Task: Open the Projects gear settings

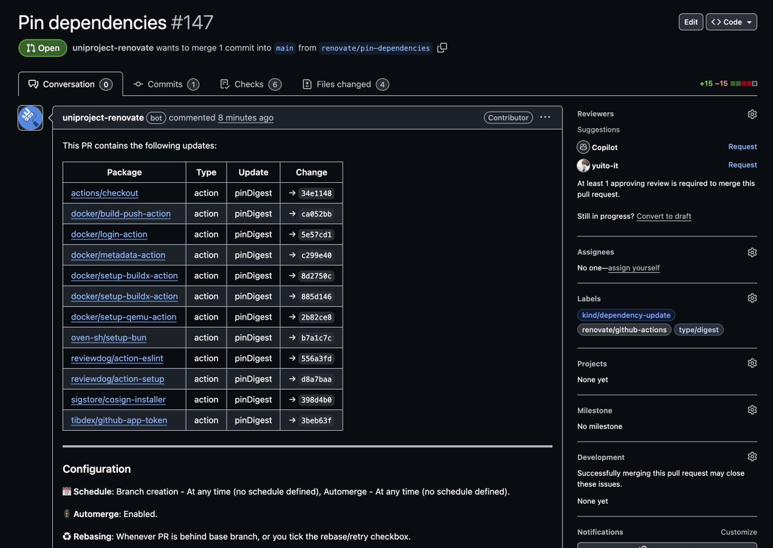Action: click(x=752, y=363)
